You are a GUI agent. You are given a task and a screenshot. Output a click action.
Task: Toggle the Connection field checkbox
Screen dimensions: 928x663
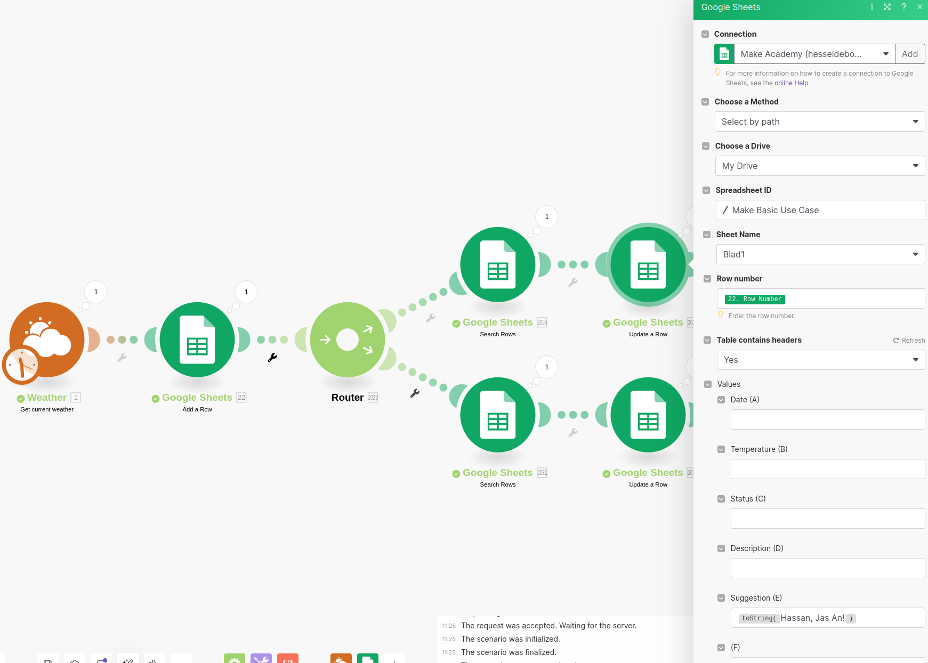tap(705, 34)
